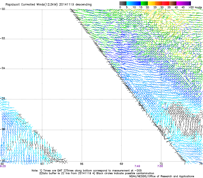This screenshot has height=178, width=203.
Task: Click the 'Black circles indicate possible contamination' note
Action: point(125,173)
